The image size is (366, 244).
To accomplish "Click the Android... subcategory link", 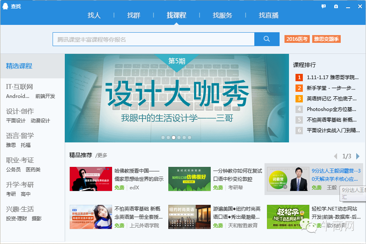I will [x=18, y=96].
